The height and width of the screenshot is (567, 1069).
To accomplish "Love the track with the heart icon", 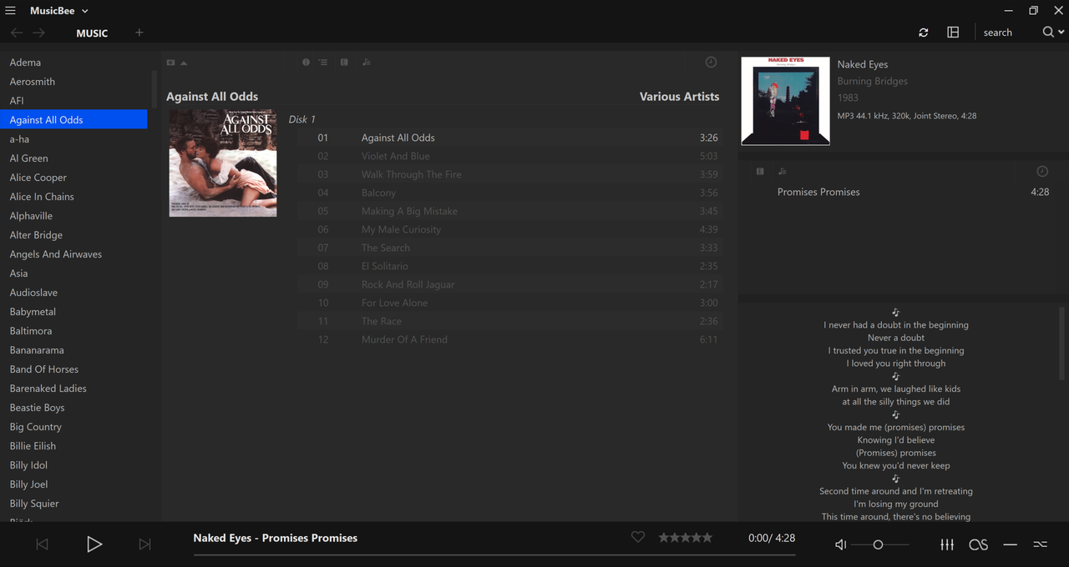I will 638,538.
